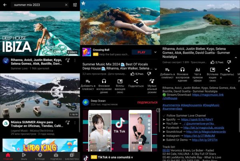Open the Spotify spoti.fi link

197,120
